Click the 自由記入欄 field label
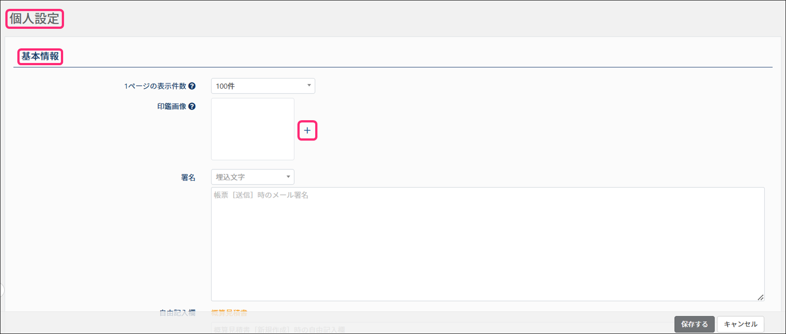This screenshot has width=786, height=334. tap(177, 313)
